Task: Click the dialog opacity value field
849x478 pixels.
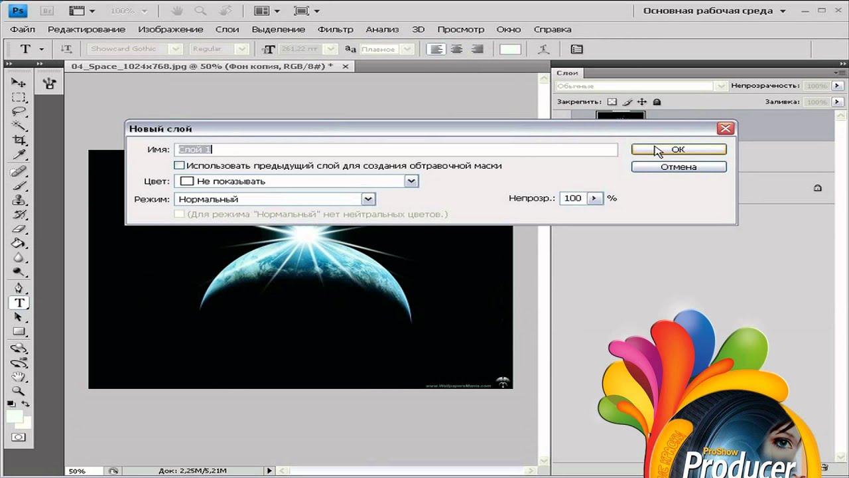Action: click(573, 199)
